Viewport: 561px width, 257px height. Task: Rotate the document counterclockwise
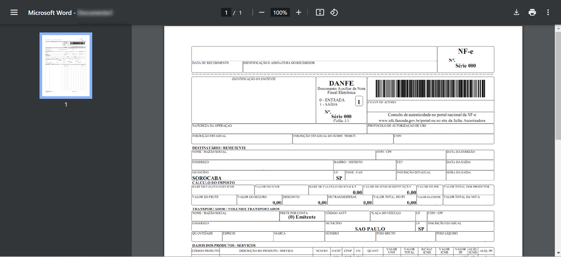(x=334, y=13)
